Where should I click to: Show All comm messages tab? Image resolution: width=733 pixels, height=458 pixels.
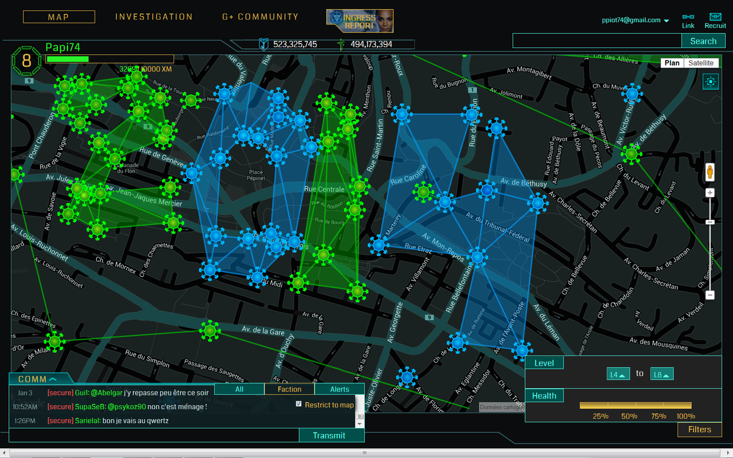tap(239, 389)
